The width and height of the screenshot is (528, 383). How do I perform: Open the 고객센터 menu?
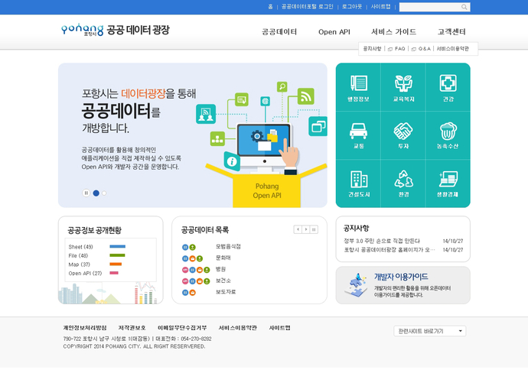[451, 32]
